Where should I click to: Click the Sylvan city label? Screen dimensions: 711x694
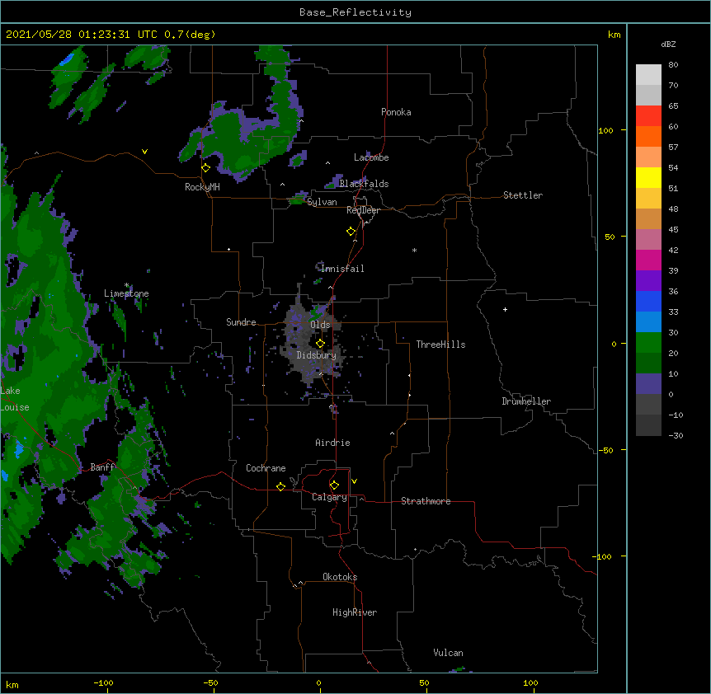[x=322, y=202]
